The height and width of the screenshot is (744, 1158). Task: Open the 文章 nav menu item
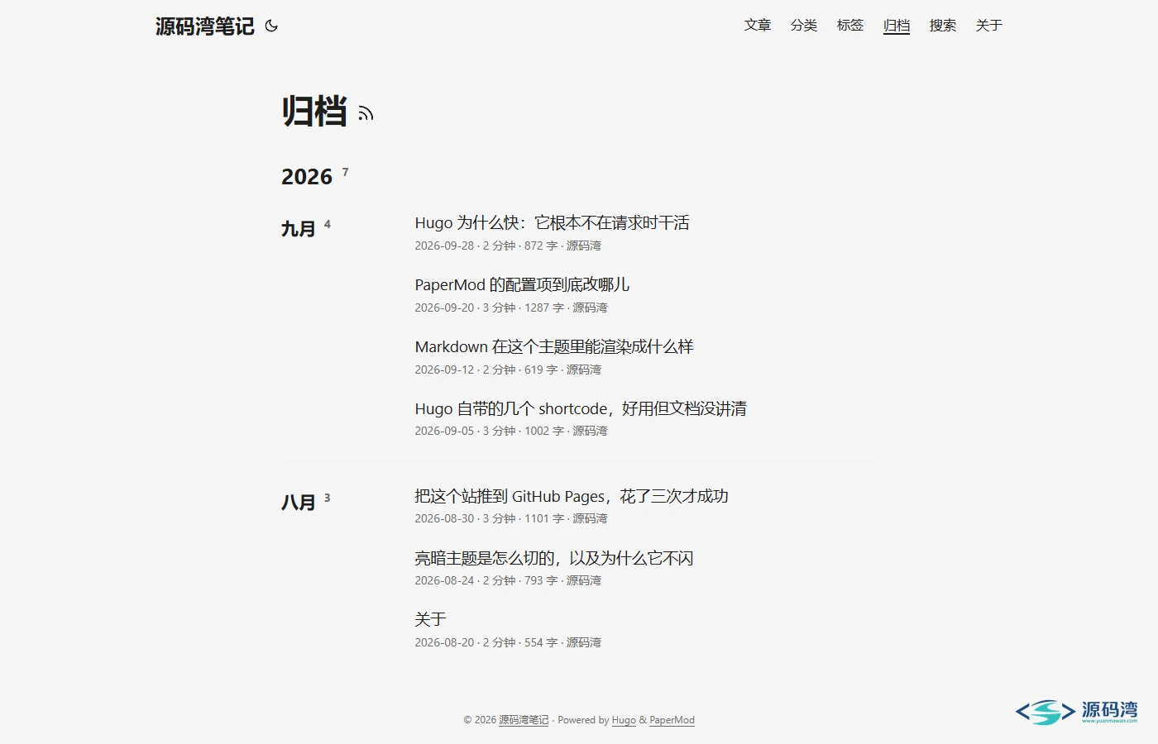758,26
